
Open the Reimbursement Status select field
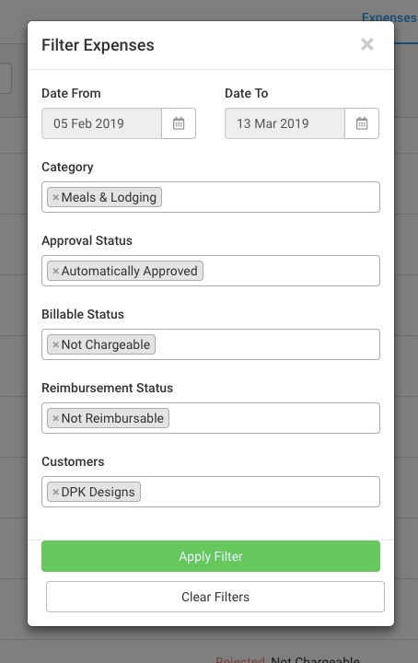(211, 418)
